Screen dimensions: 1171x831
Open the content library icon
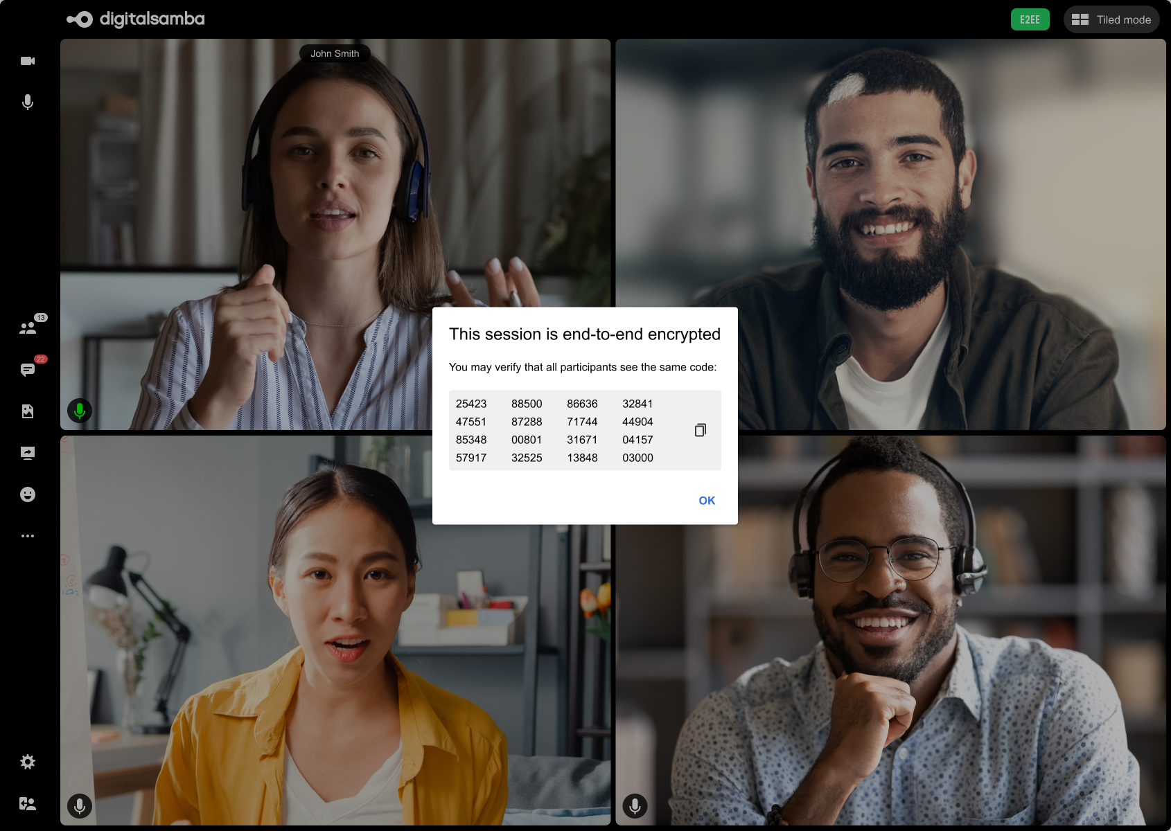pos(28,411)
